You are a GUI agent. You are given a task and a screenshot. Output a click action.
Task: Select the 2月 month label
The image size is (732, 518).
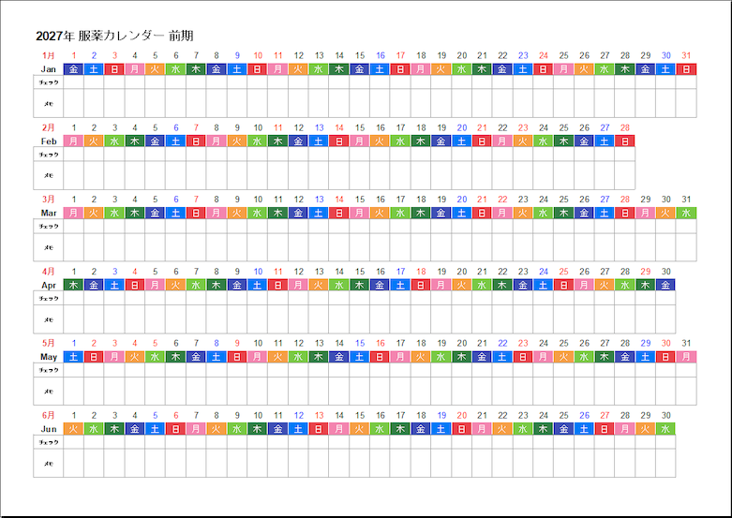(48, 127)
